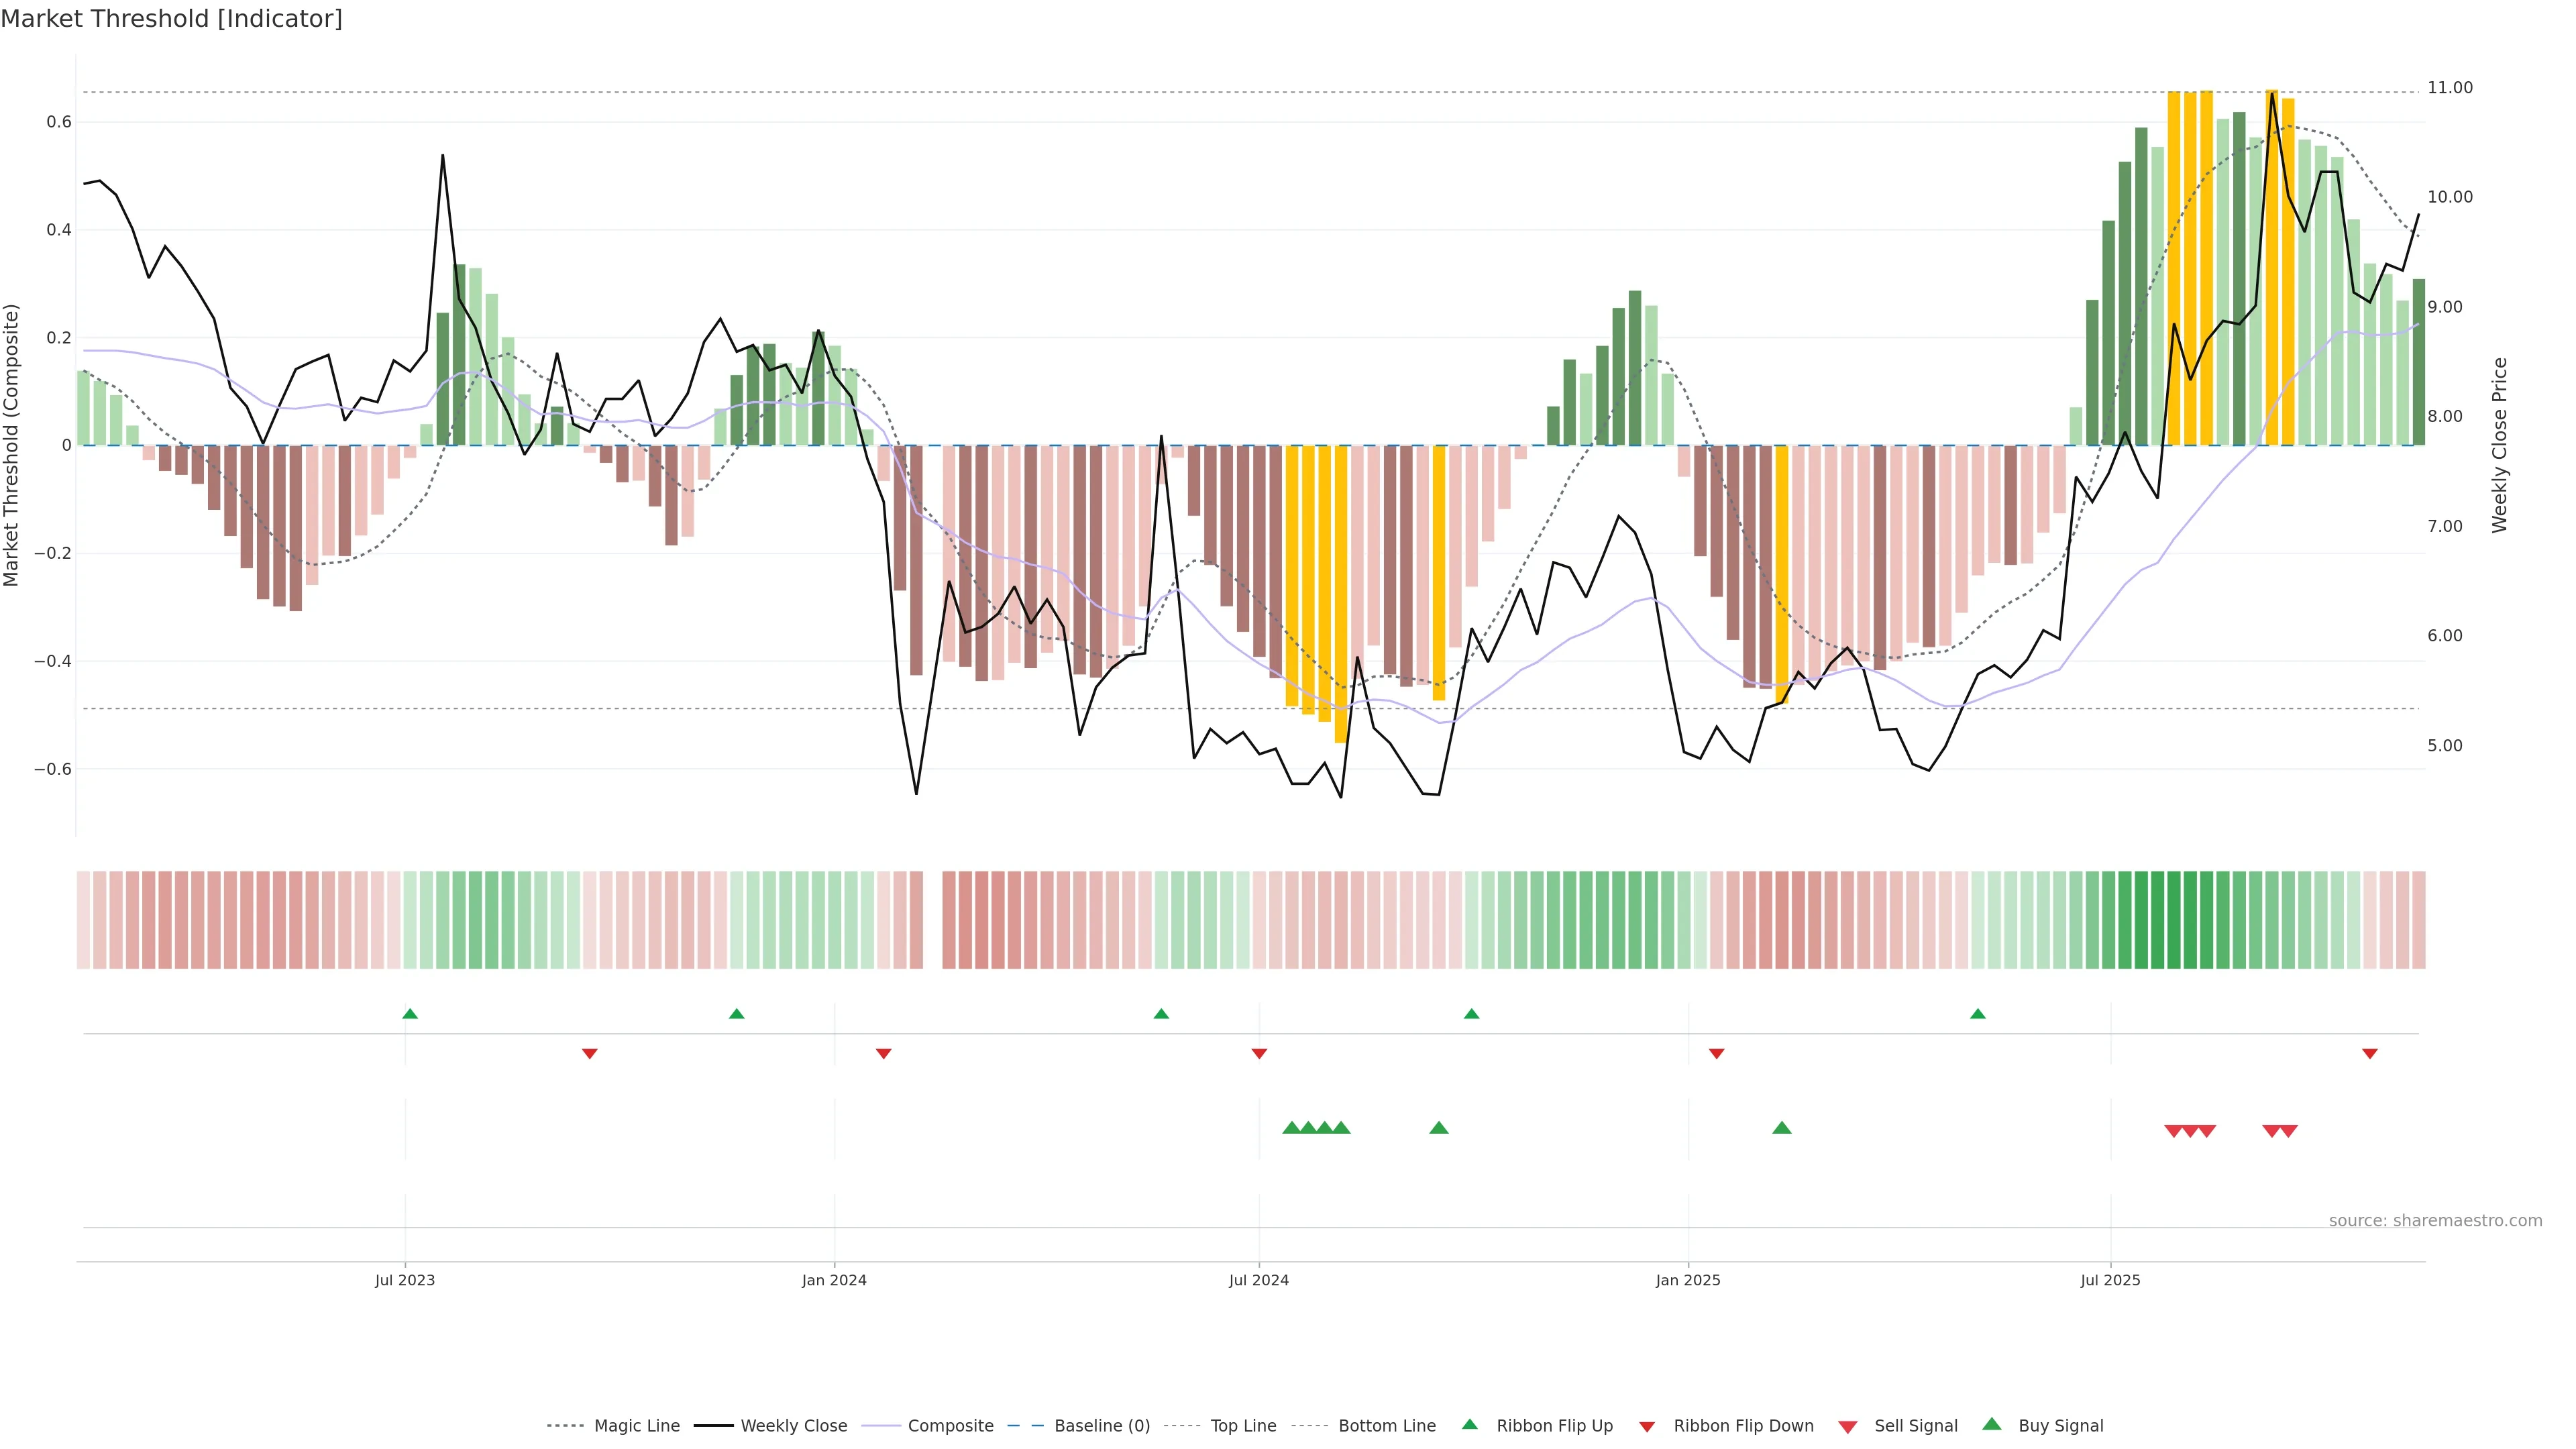Click the Buy Signal legend triangle icon
2576x1449 pixels.
[x=1991, y=1424]
